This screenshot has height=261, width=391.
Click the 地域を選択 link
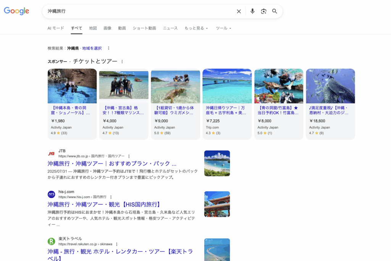tap(92, 48)
